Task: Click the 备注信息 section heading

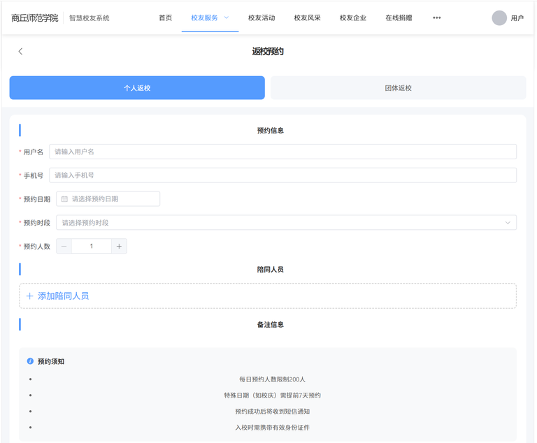Action: 270,324
